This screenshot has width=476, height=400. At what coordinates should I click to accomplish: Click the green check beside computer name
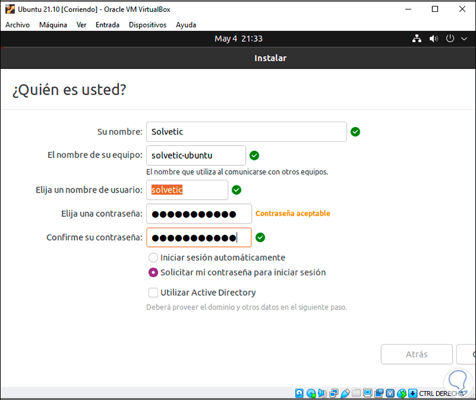pyautogui.click(x=254, y=156)
